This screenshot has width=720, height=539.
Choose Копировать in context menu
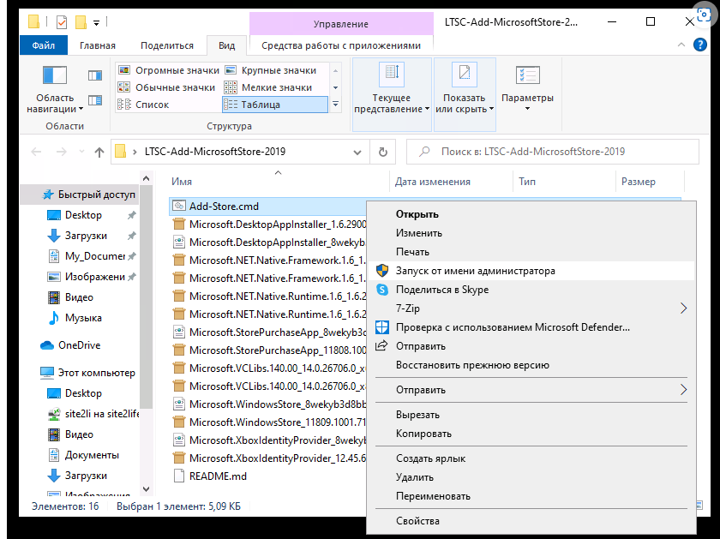coord(423,434)
